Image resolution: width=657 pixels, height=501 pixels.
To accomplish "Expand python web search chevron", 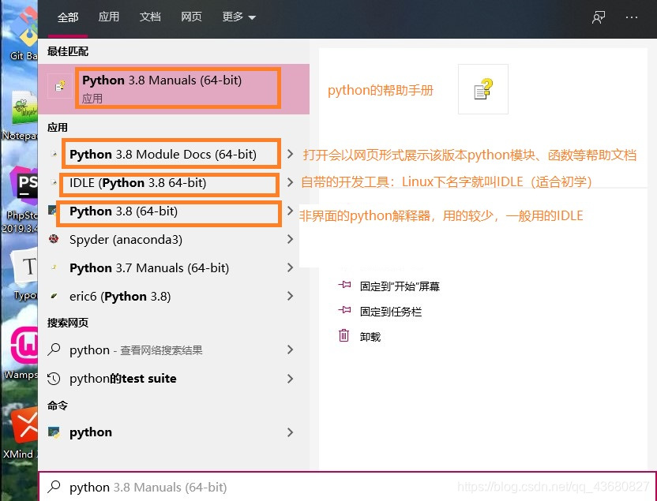I will click(290, 350).
